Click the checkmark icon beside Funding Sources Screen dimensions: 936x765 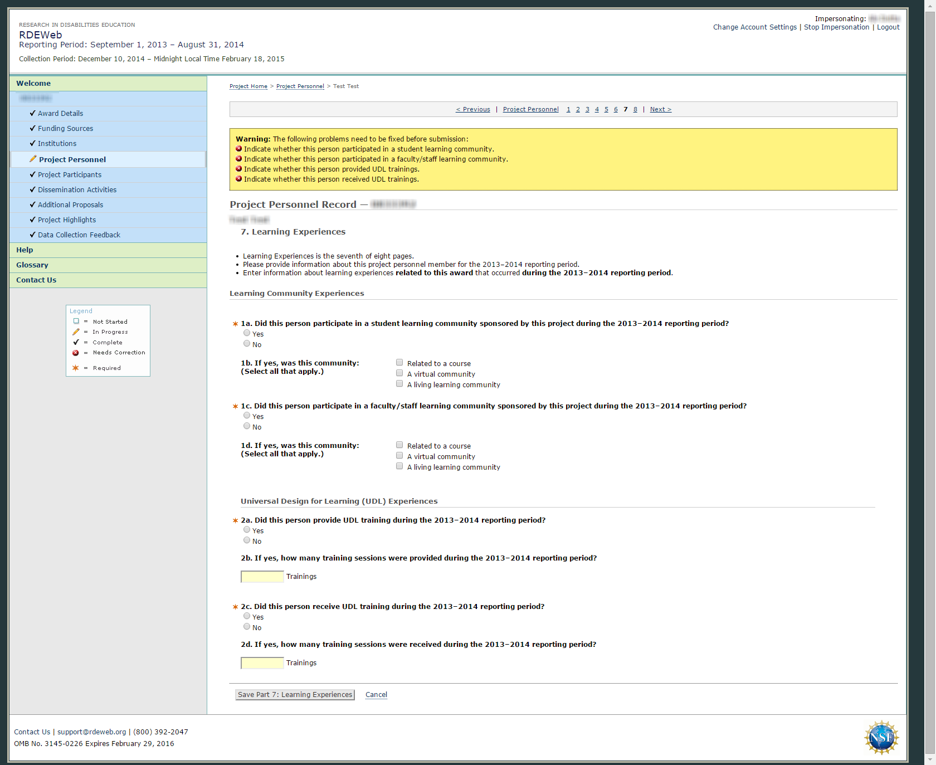pyautogui.click(x=32, y=128)
